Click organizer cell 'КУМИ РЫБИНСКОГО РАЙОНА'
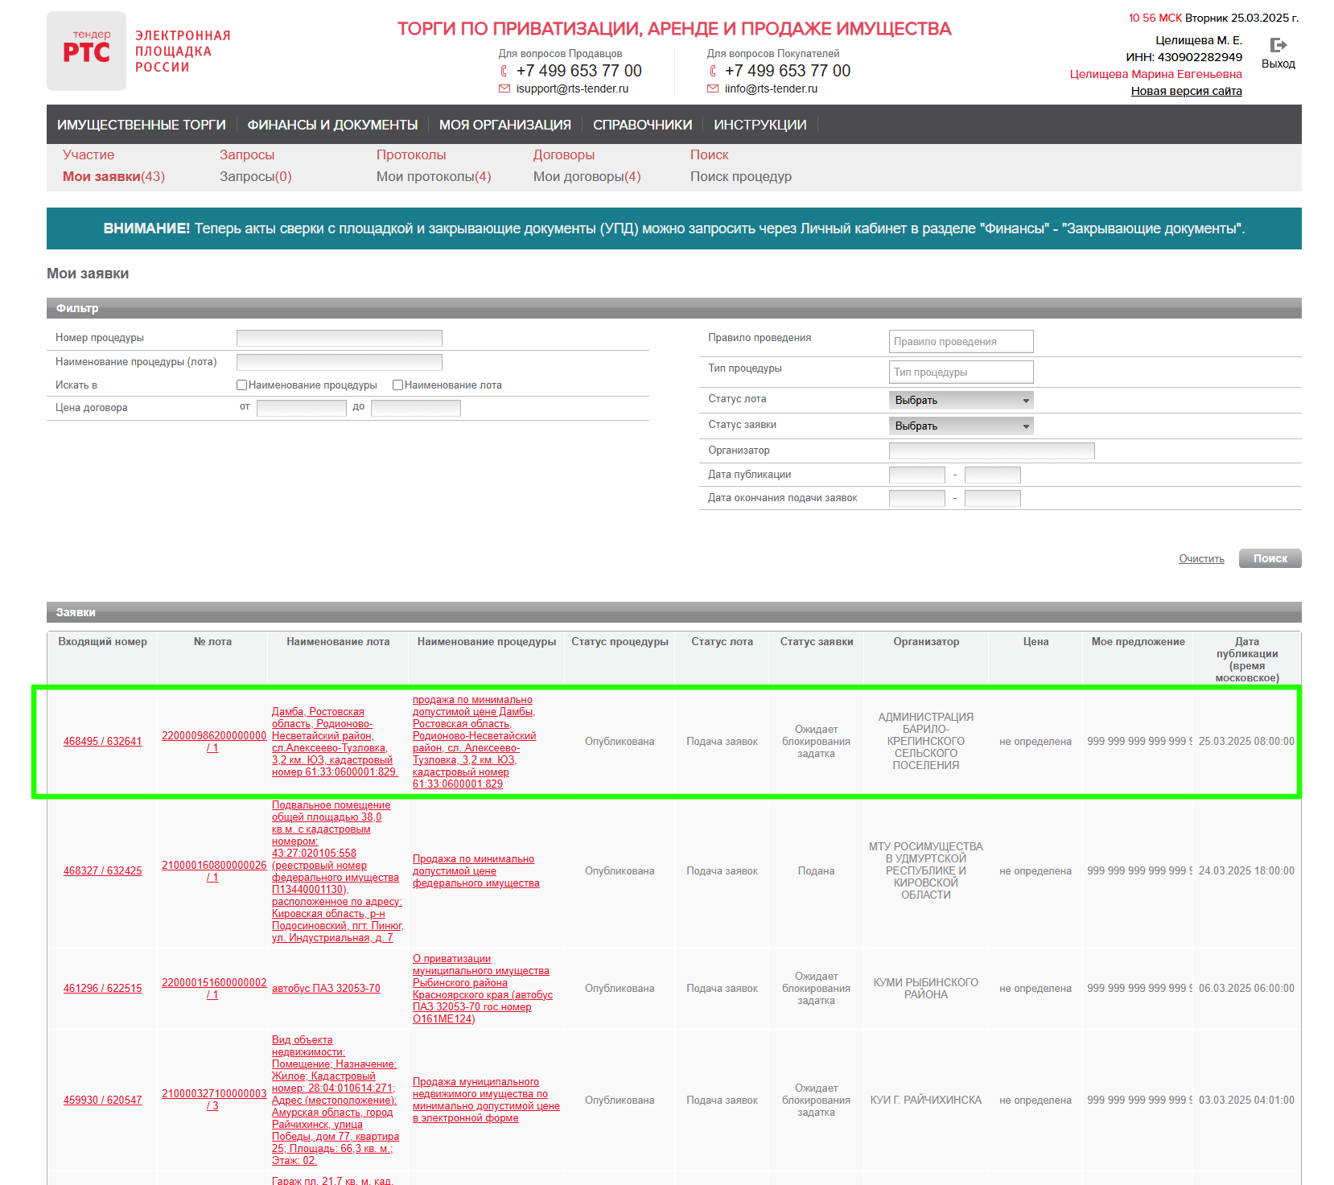1334x1185 pixels. pos(926,989)
